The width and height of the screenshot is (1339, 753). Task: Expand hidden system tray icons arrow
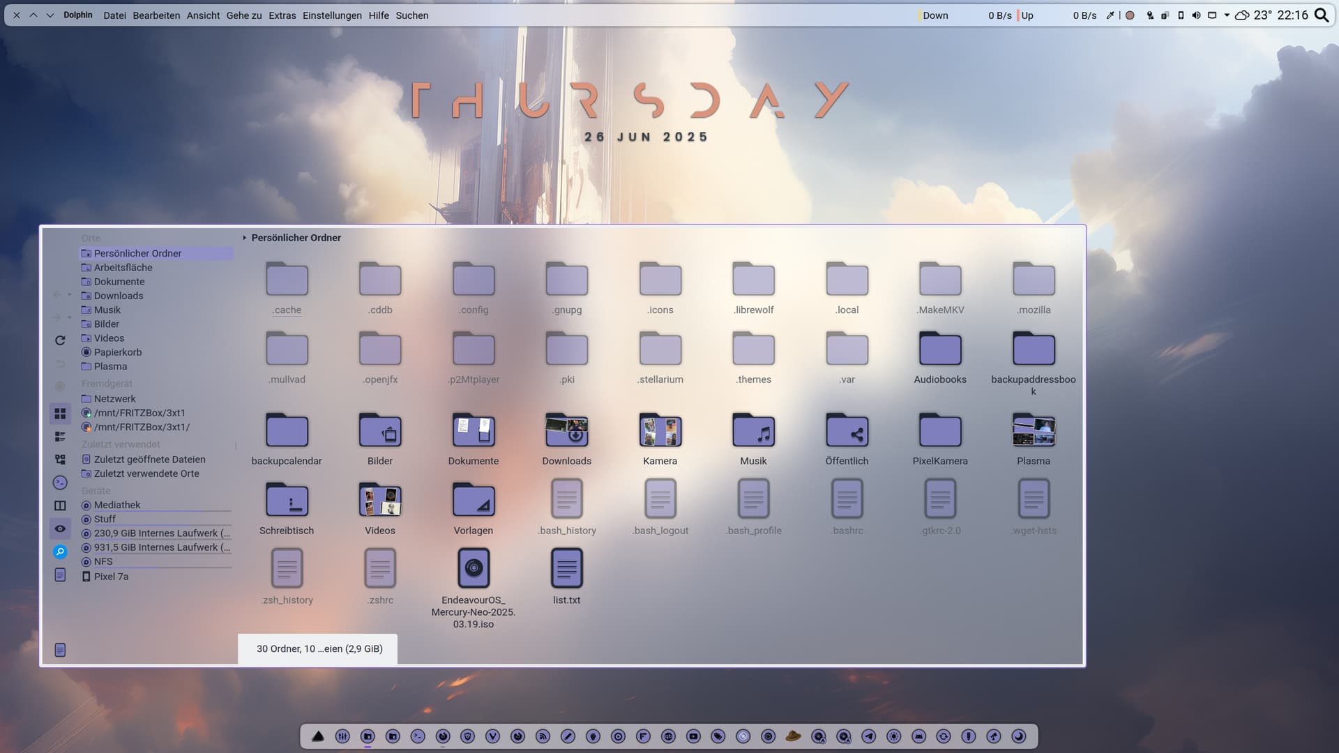click(x=1227, y=15)
